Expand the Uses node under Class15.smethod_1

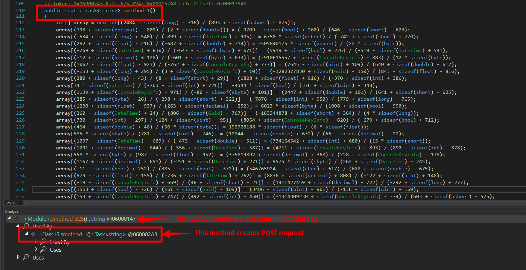pos(36,249)
